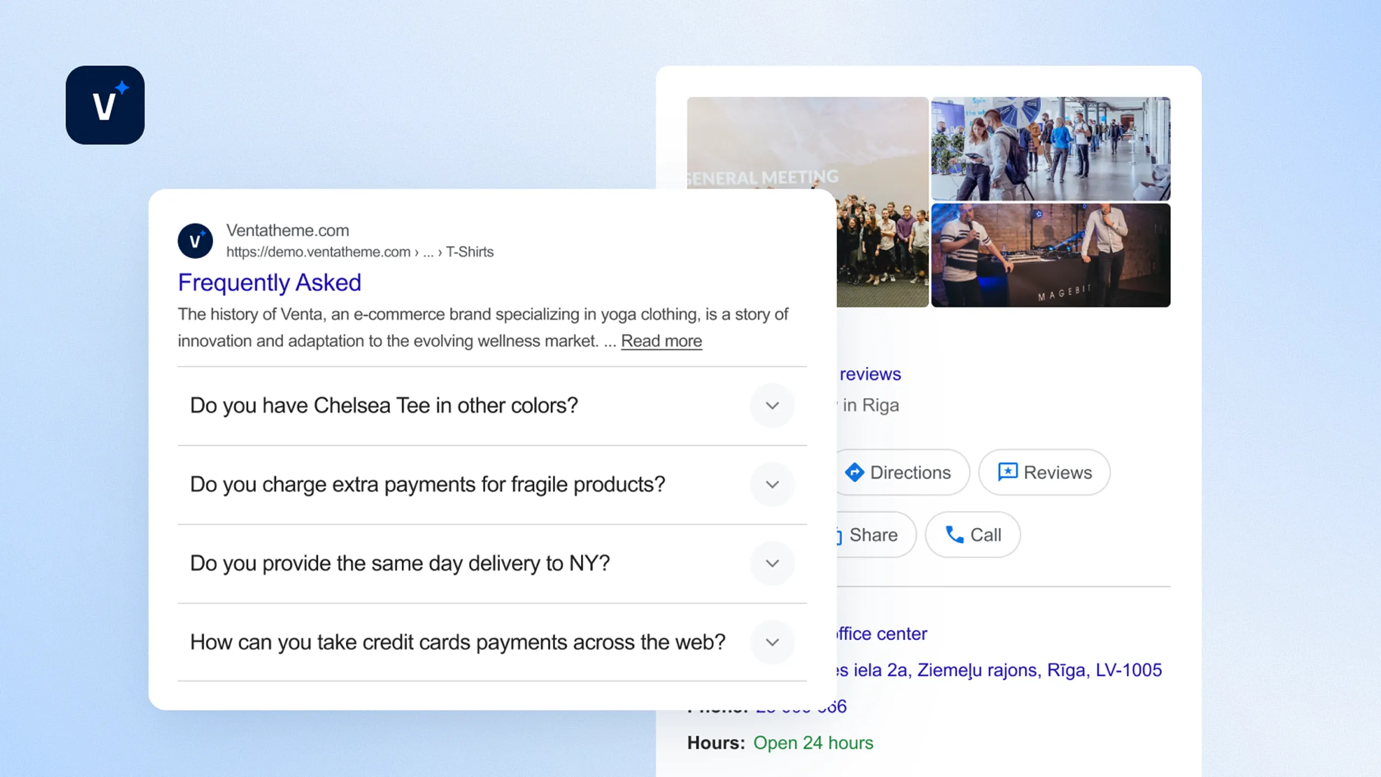Click the Read more link

(x=661, y=341)
